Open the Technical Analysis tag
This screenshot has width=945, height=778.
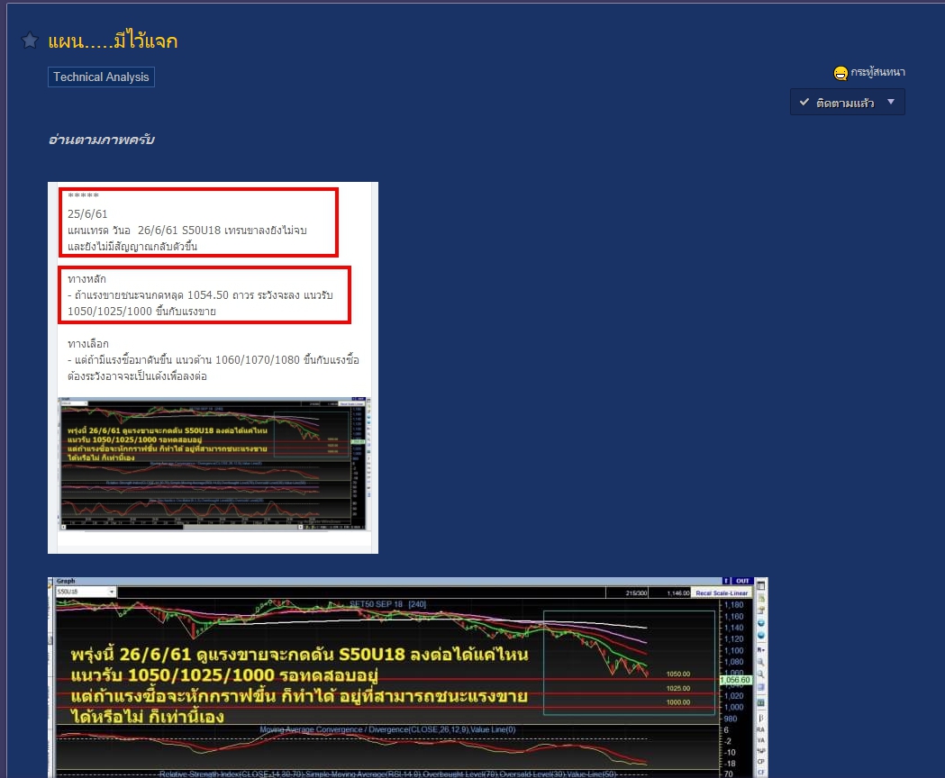point(101,77)
